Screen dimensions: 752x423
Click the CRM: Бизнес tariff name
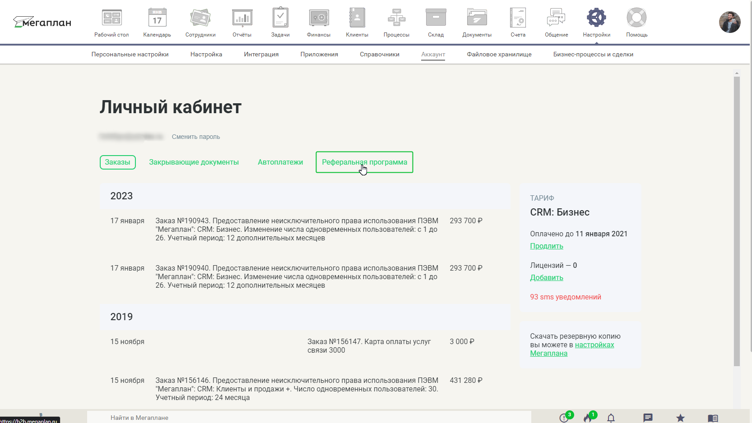(560, 212)
